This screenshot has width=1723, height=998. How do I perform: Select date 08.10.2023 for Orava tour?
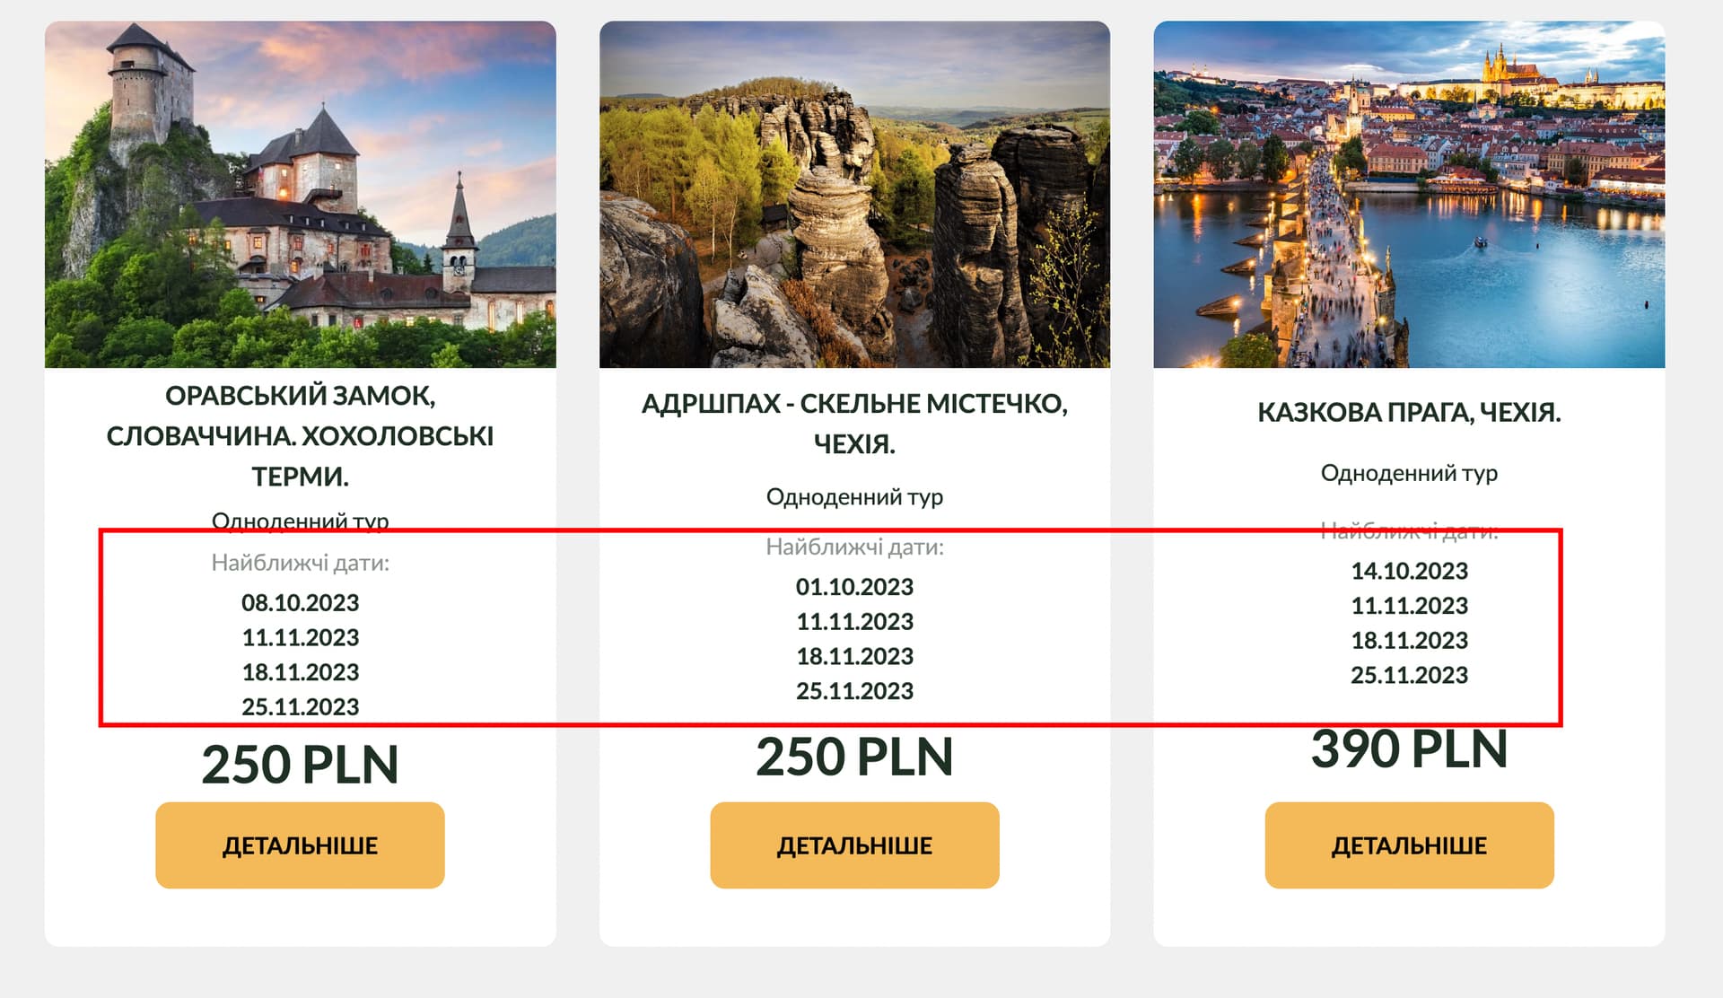300,602
